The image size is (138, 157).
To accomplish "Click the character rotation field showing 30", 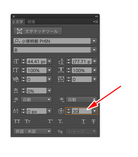I will click(x=82, y=111).
